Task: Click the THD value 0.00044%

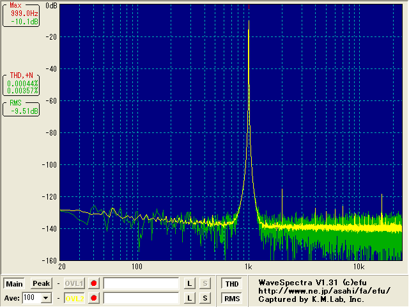Action: point(22,84)
